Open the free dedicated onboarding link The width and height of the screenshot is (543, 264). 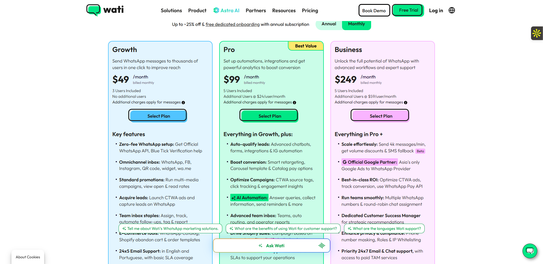pyautogui.click(x=233, y=24)
